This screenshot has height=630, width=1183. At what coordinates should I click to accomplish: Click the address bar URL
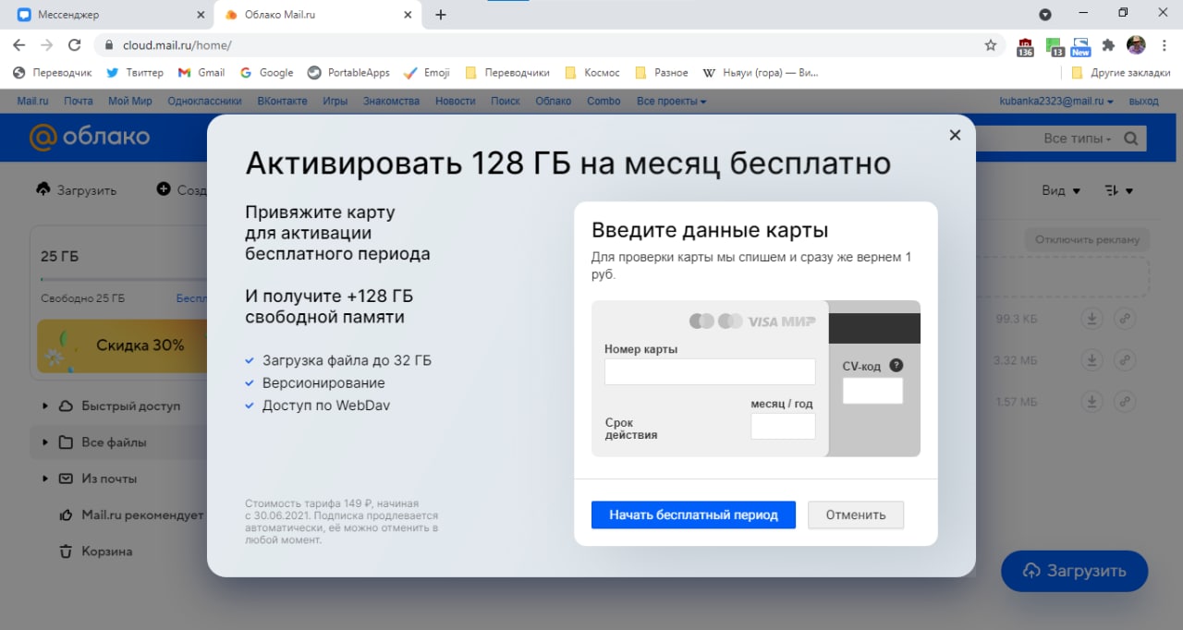177,45
